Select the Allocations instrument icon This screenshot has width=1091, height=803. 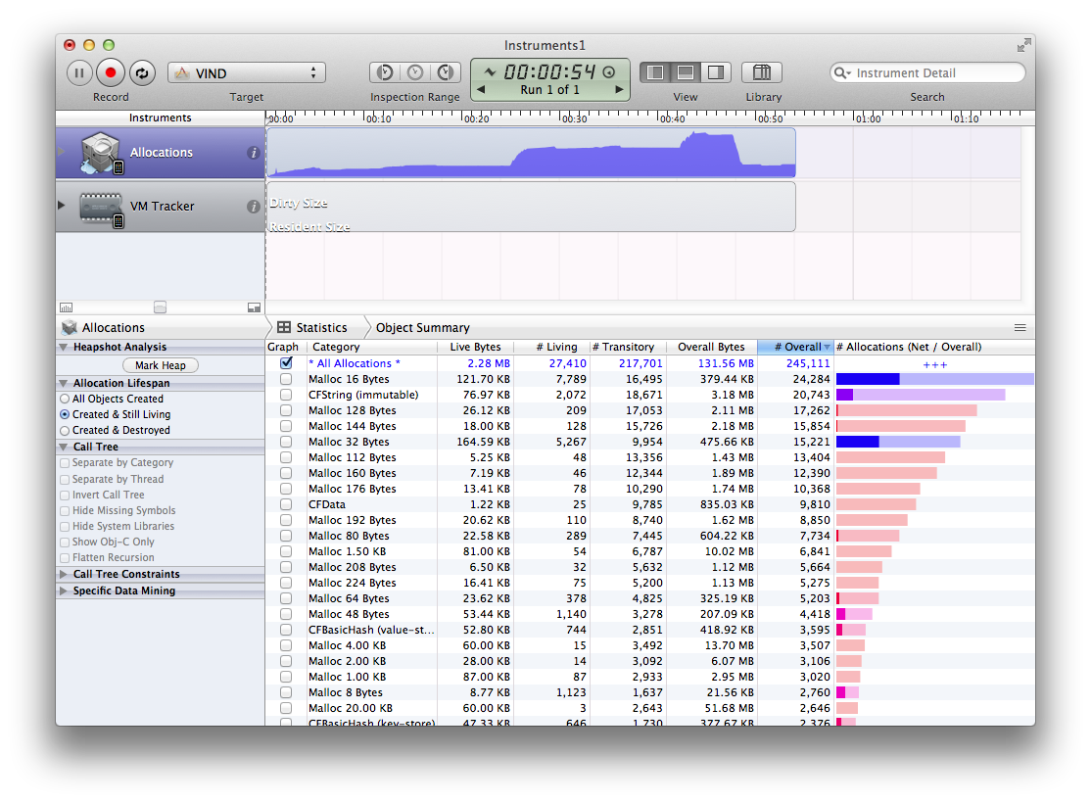pos(102,153)
